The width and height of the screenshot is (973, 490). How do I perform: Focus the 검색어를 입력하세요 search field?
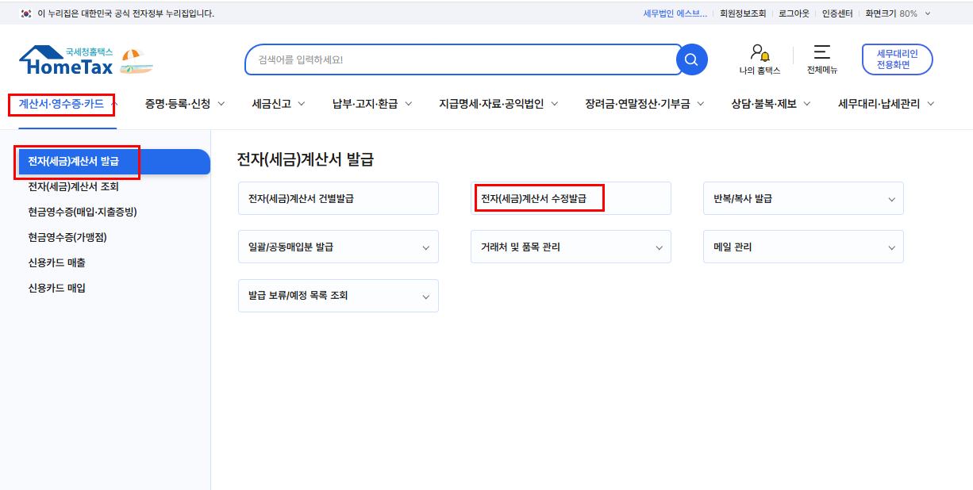460,59
